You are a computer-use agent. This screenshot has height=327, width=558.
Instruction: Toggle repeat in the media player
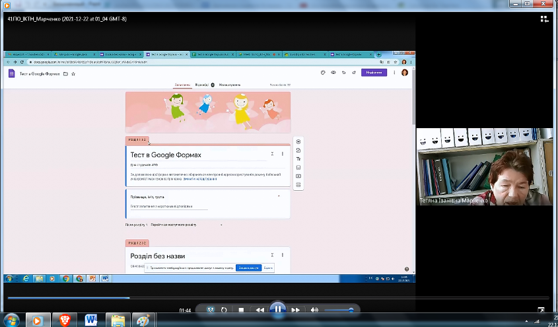pyautogui.click(x=225, y=310)
